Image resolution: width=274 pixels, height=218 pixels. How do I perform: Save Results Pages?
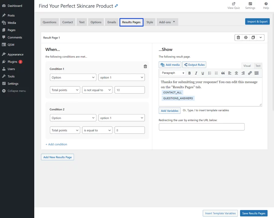254,213
